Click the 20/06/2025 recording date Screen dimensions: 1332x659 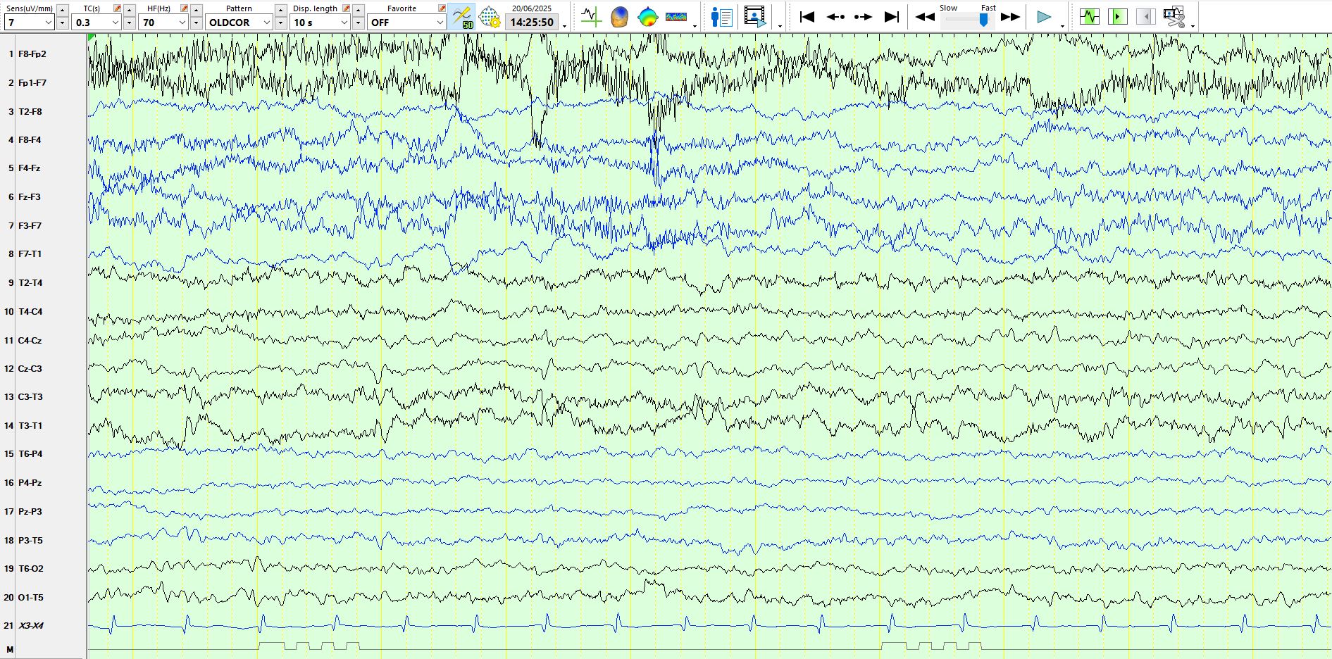[532, 8]
